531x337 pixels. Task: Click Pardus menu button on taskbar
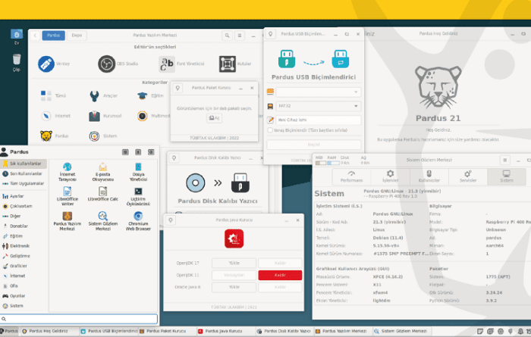9,331
